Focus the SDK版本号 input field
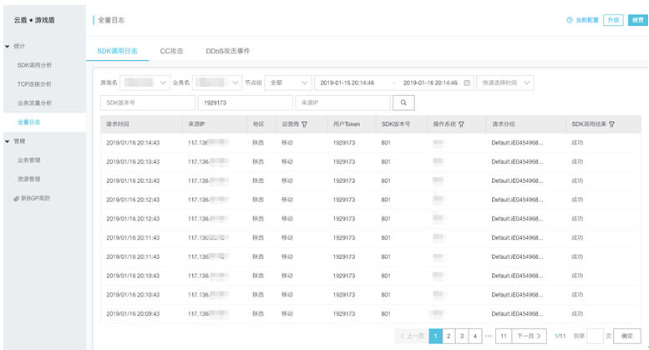Viewport: 649px width, 350px height. (x=148, y=103)
